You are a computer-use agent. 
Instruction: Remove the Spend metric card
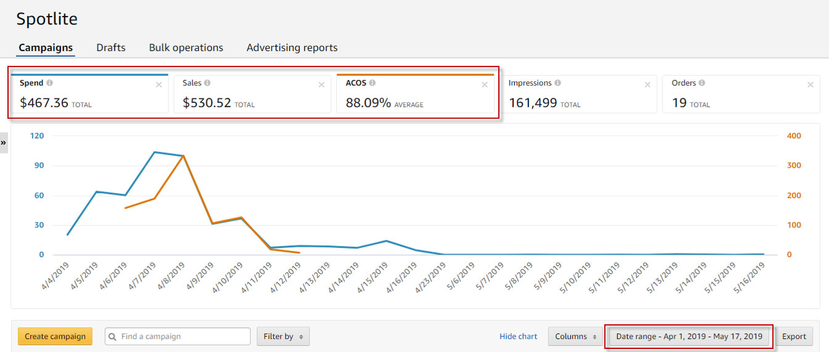point(159,85)
